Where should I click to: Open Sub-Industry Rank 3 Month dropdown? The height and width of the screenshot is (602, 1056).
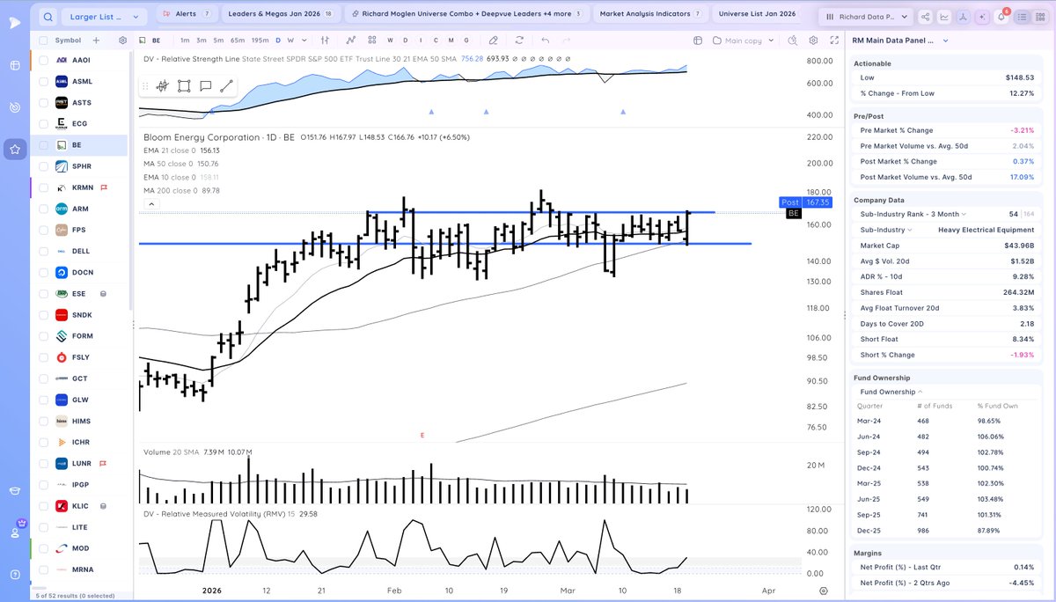click(x=913, y=214)
